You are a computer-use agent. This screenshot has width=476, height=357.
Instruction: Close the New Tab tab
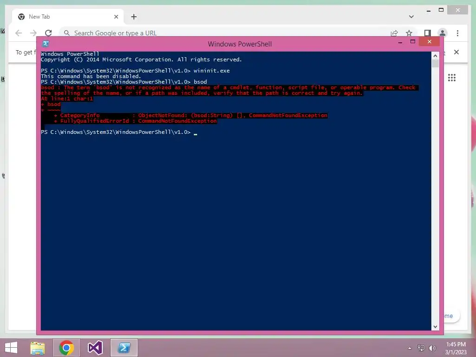pos(116,17)
